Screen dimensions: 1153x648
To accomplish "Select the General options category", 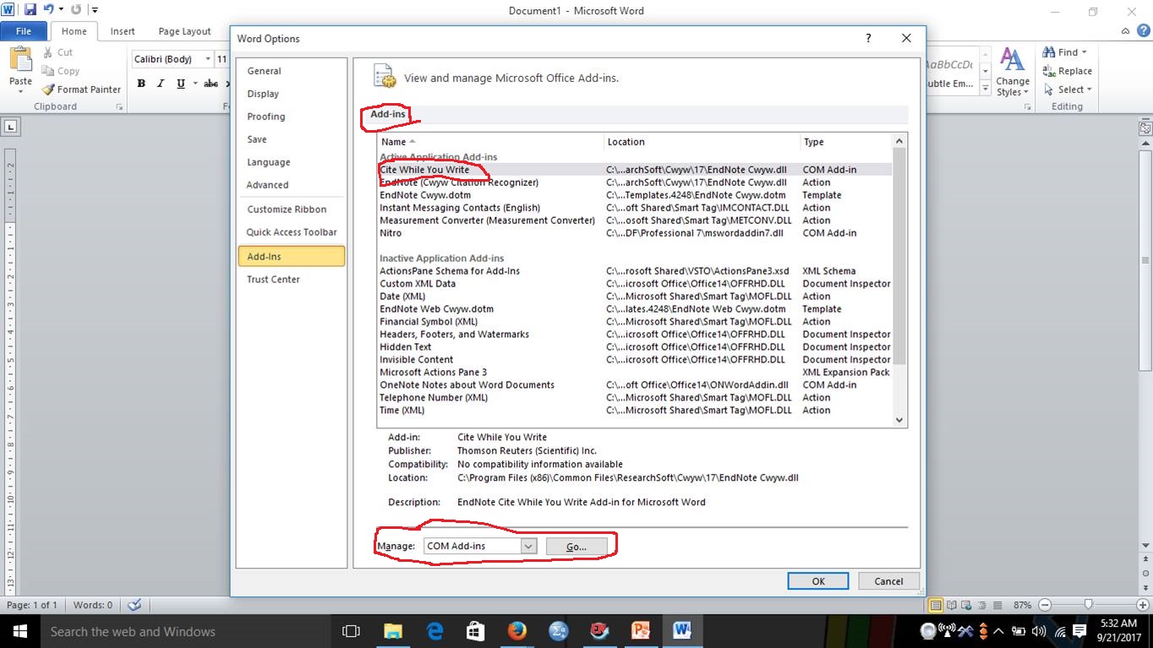I will point(291,71).
